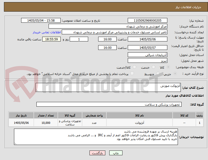
Task: Click the resize grip of شرح کلی نیاز textarea
Action: [x=37, y=91]
